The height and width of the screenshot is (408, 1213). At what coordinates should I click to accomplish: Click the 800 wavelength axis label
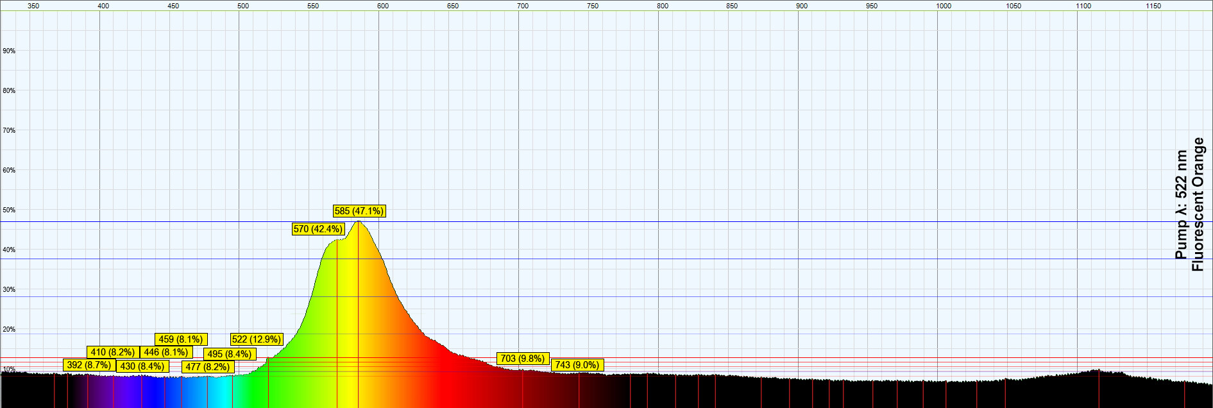click(x=663, y=6)
